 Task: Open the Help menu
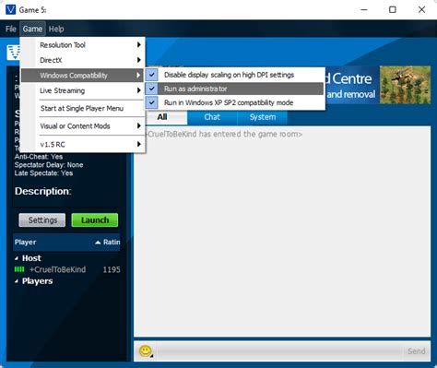(x=56, y=29)
